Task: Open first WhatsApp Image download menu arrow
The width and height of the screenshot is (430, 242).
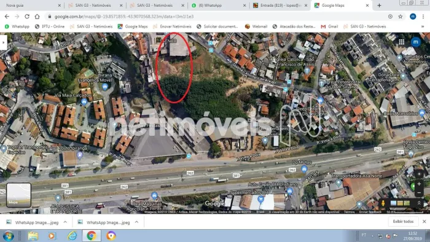Action: [65, 222]
